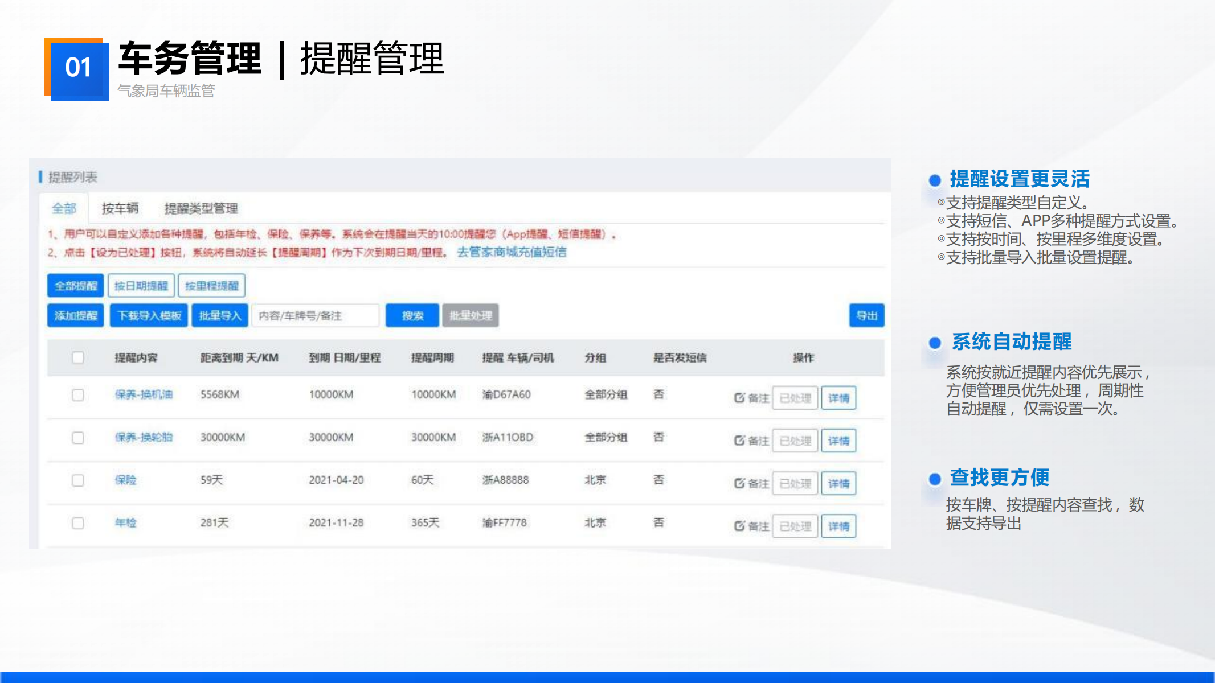
Task: Select the 全部 tab
Action: (x=64, y=208)
